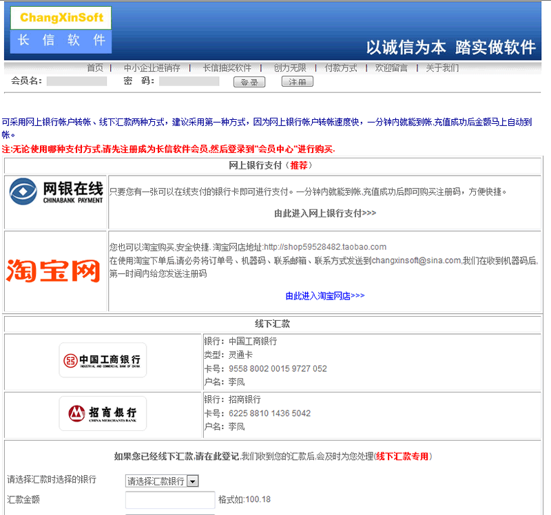Open the 首页 nav item
Image resolution: width=551 pixels, height=515 pixels.
point(95,67)
